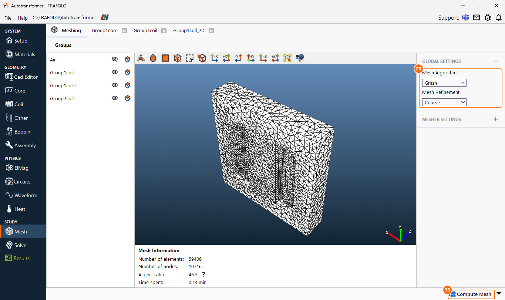This screenshot has width=505, height=300.
Task: Expand the Mesher Settings section
Action: click(x=496, y=119)
